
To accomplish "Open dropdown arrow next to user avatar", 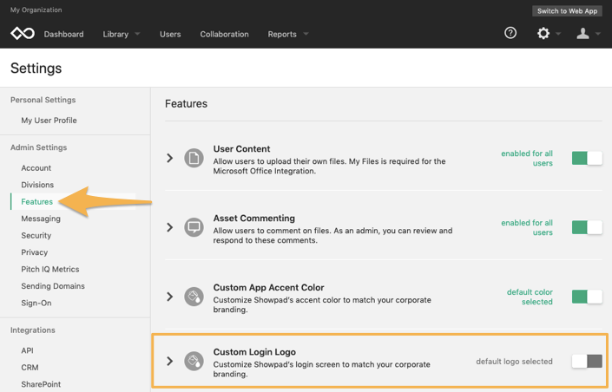I will click(598, 34).
